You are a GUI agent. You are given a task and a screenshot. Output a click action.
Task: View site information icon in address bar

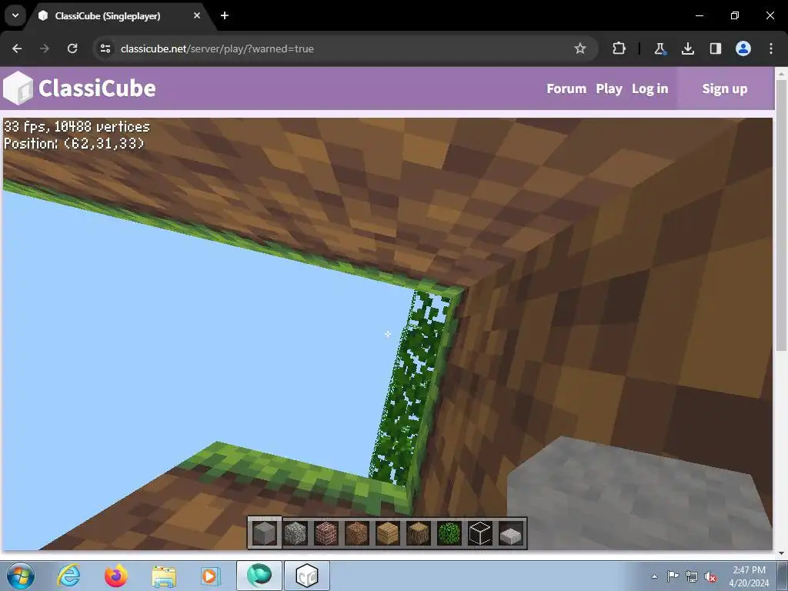point(105,48)
